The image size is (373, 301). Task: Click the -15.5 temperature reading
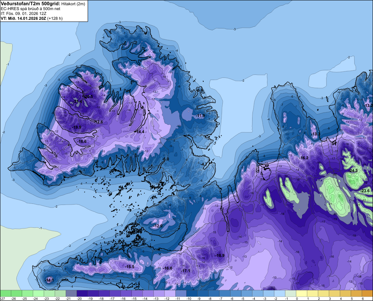pos(130,267)
